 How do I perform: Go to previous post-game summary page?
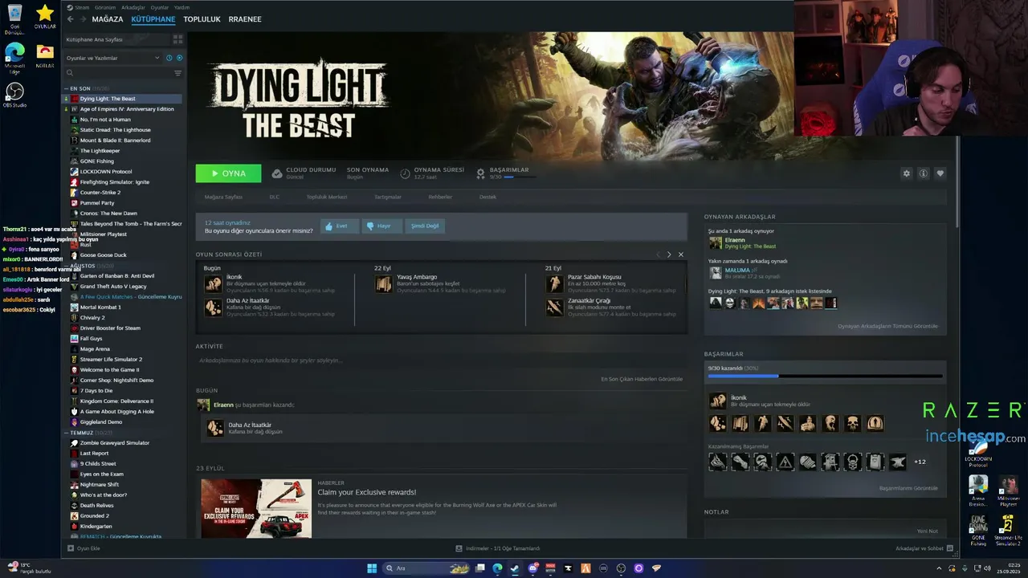coord(658,254)
